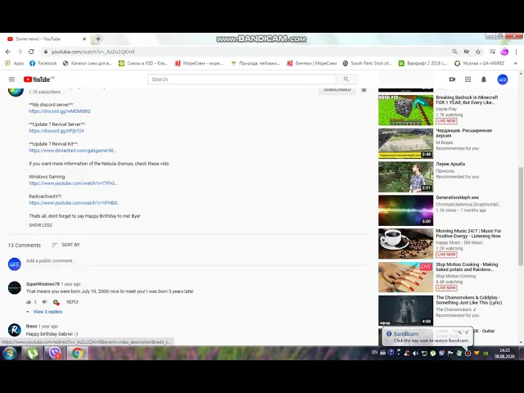This screenshot has height=393, width=524.
Task: Click the SUBSCRIBED button
Action: 337,89
